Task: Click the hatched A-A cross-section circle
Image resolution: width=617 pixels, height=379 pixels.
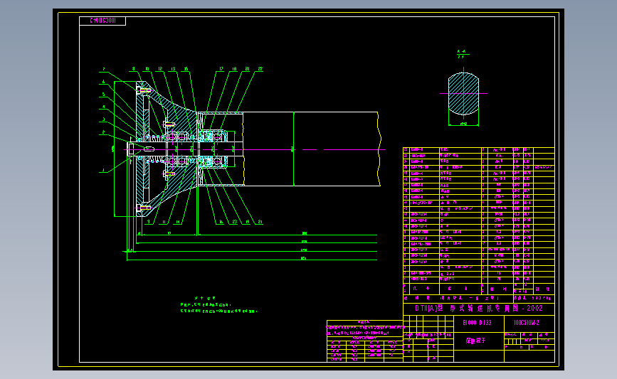Action: click(463, 94)
